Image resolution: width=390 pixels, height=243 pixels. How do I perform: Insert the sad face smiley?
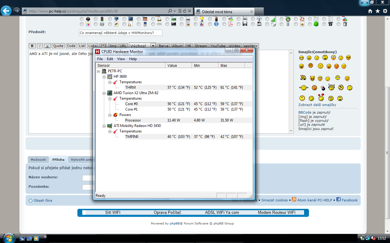coord(317,58)
